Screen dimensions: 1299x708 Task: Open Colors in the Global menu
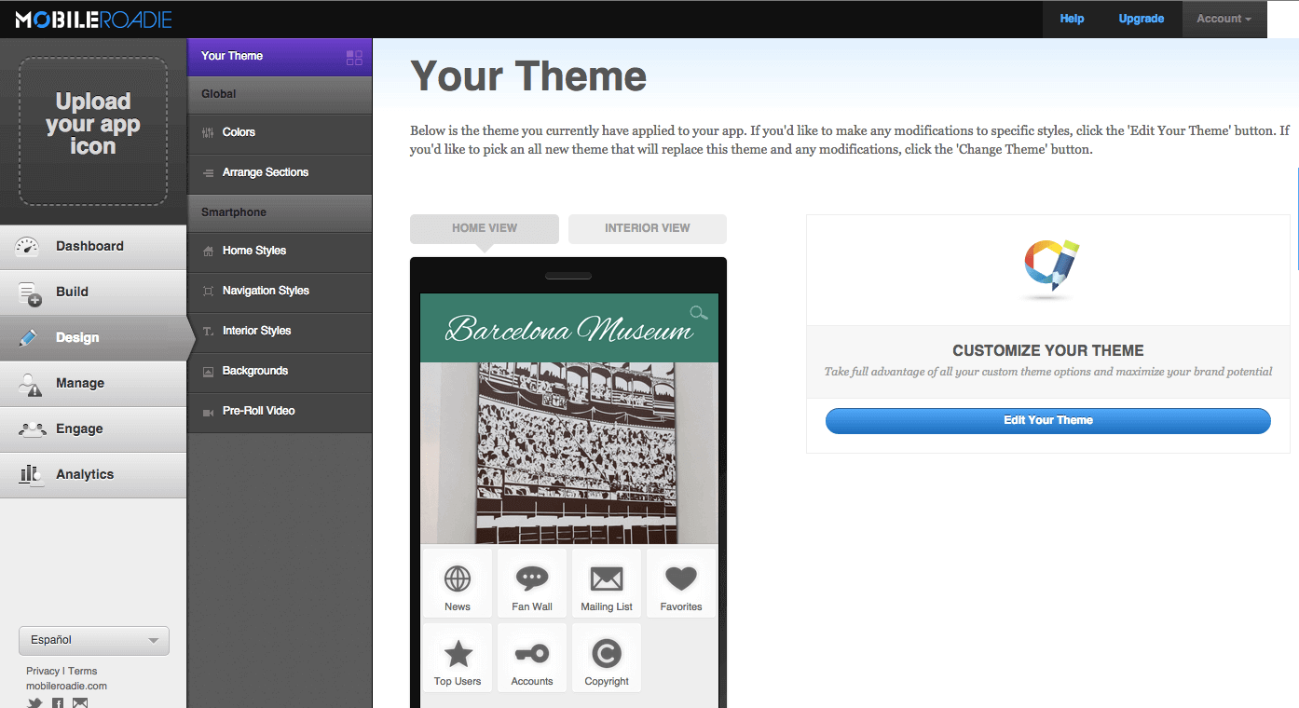tap(239, 132)
